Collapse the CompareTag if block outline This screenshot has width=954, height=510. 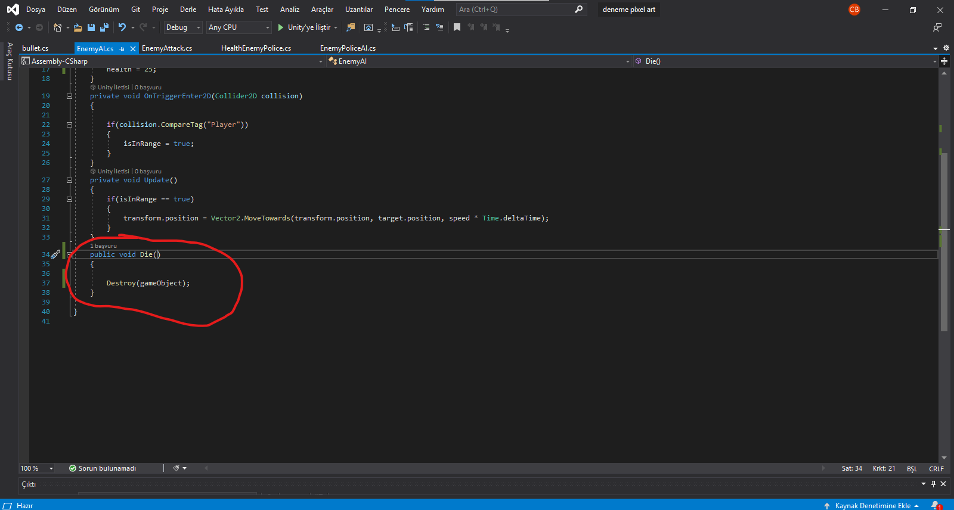69,125
